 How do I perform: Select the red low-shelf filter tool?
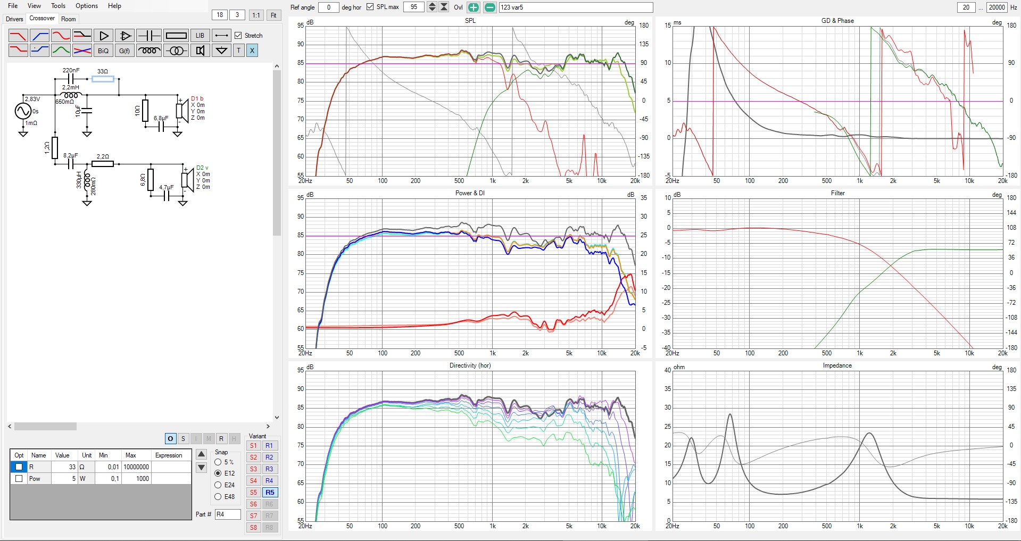18,51
